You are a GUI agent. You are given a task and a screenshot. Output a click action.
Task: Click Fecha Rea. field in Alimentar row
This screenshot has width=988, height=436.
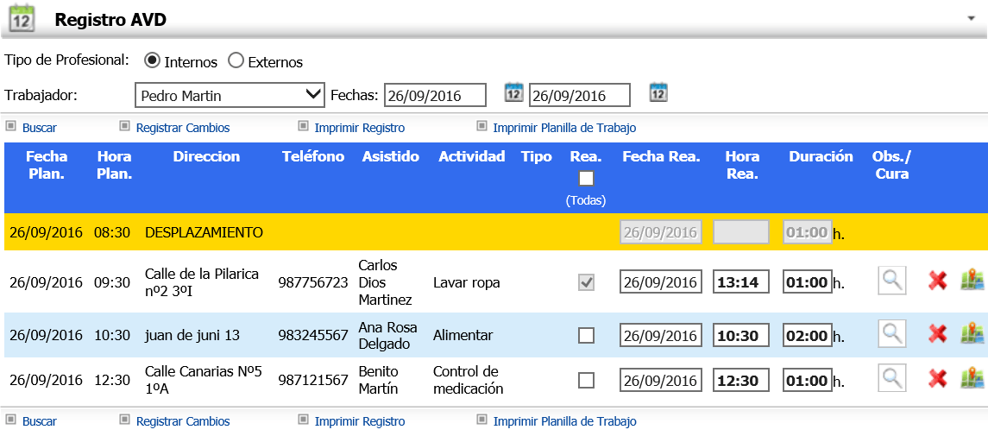tap(661, 335)
